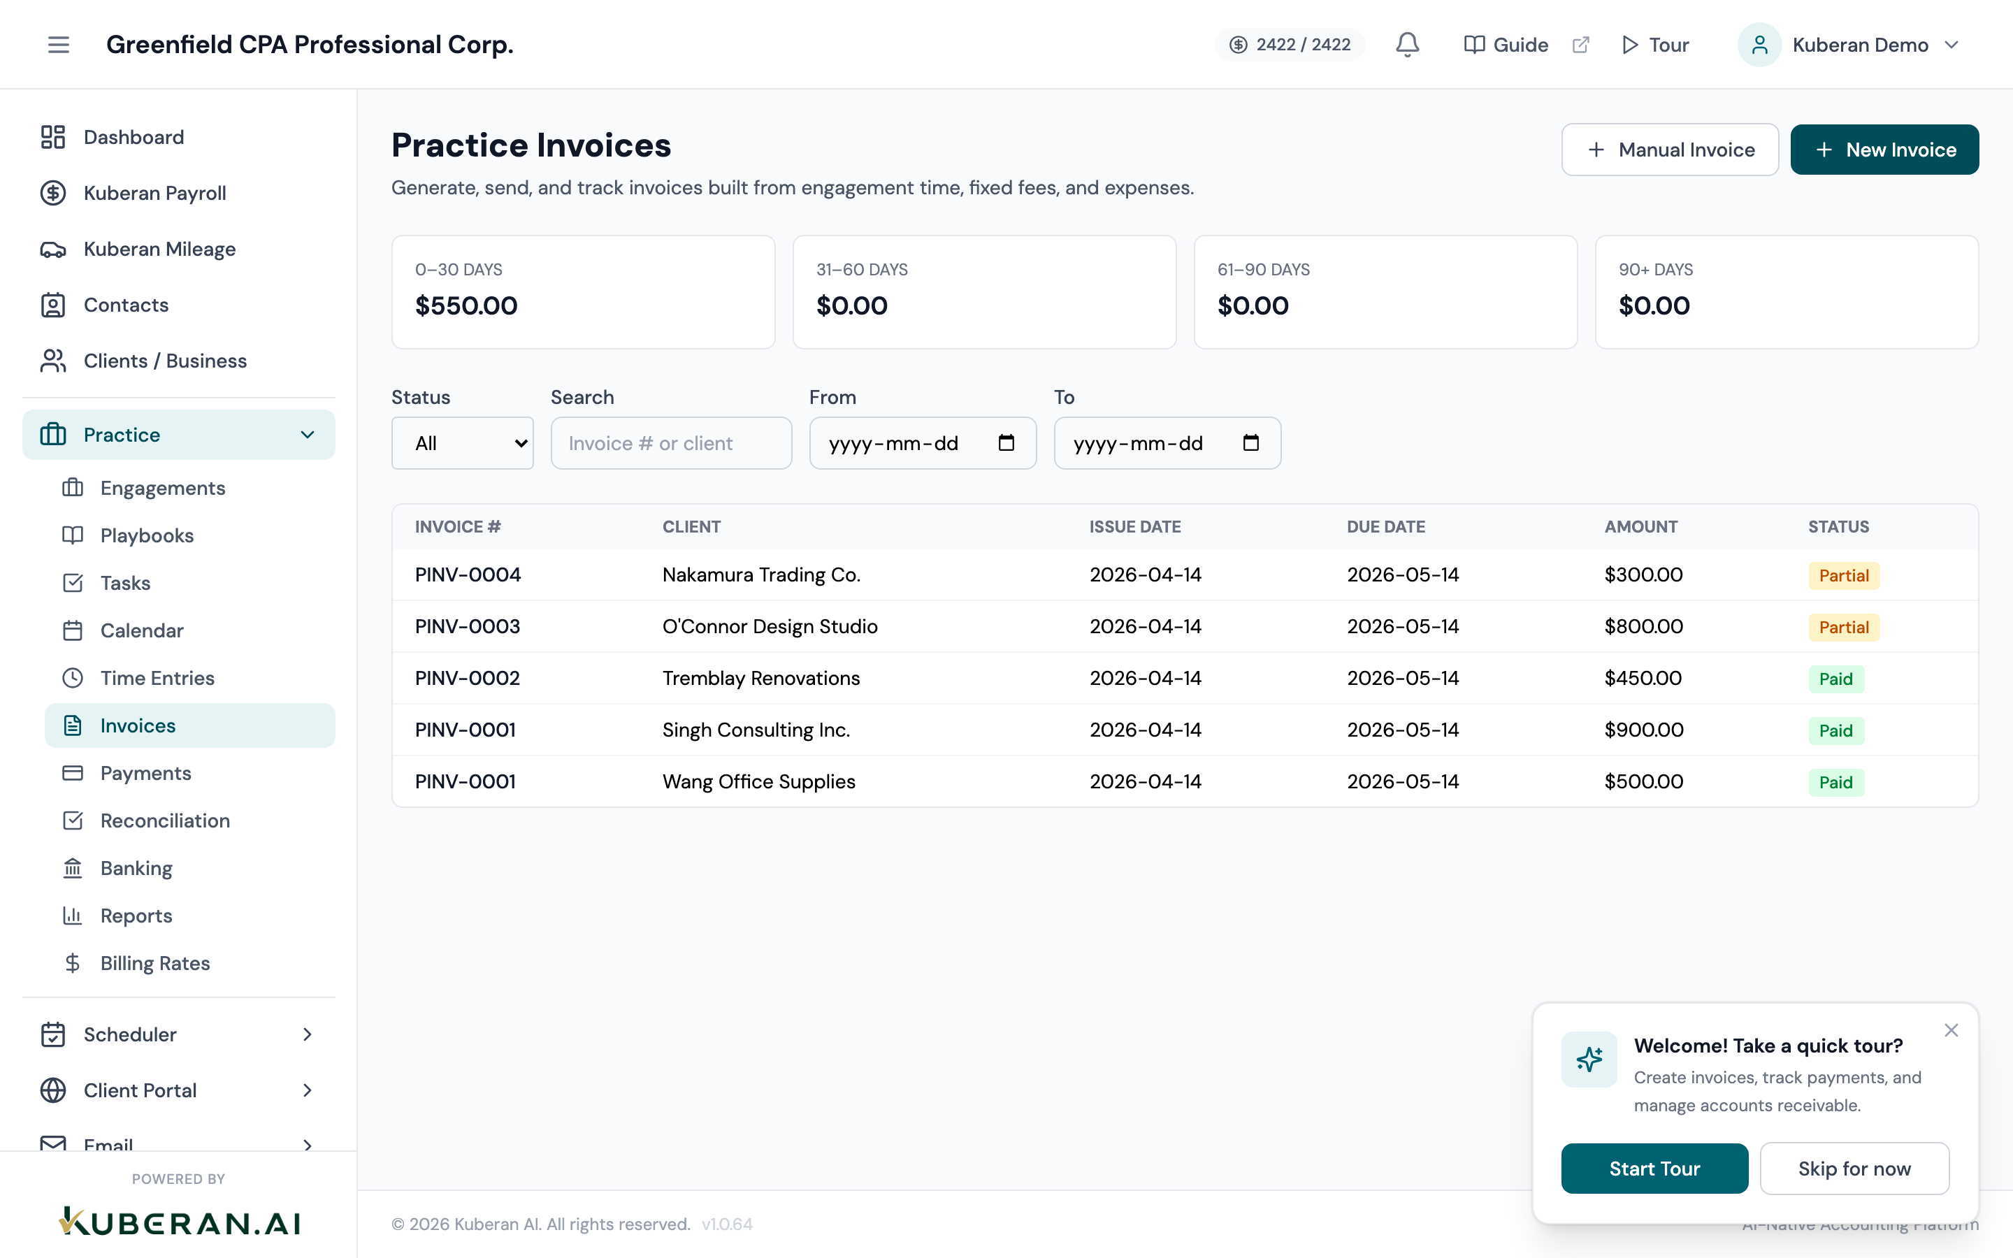
Task: Navigate to Reconciliation
Action: point(189,820)
